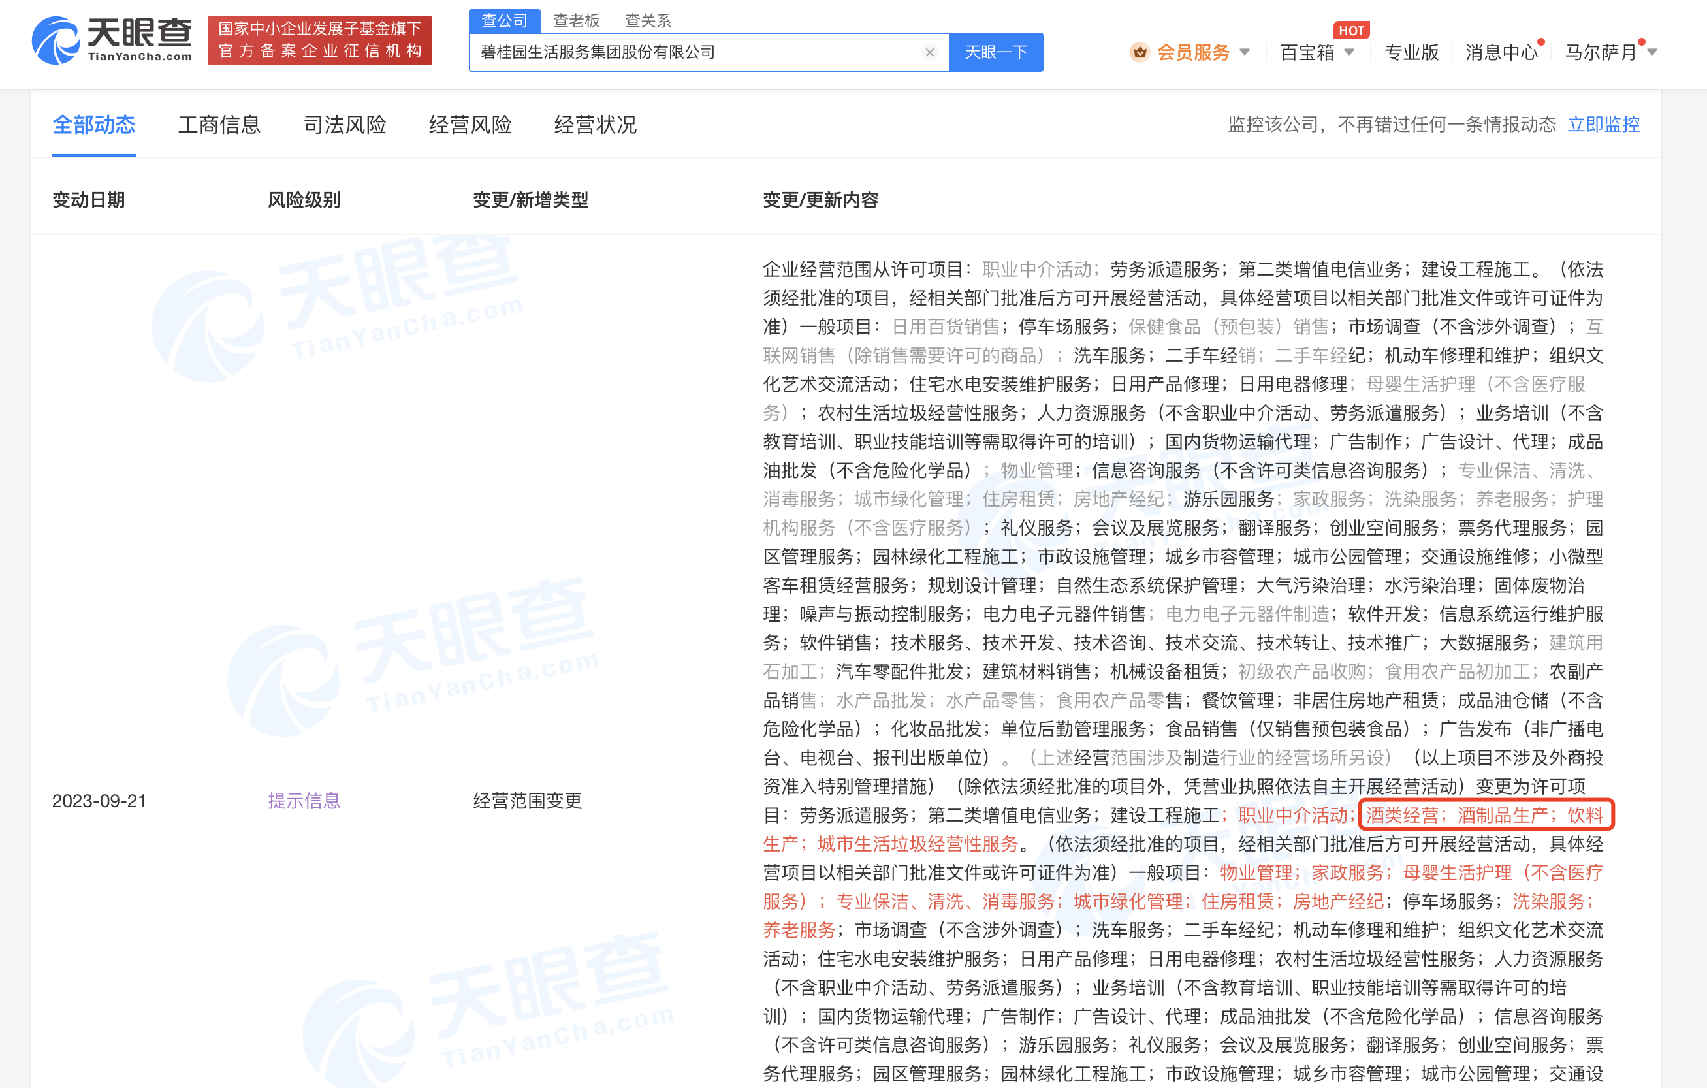Click the date 2023-09-21
The width and height of the screenshot is (1707, 1088).
99,801
